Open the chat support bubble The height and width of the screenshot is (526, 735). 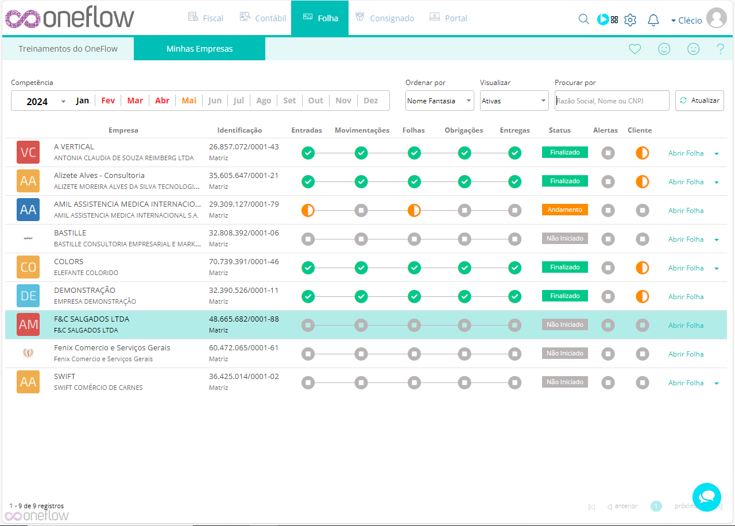click(707, 497)
